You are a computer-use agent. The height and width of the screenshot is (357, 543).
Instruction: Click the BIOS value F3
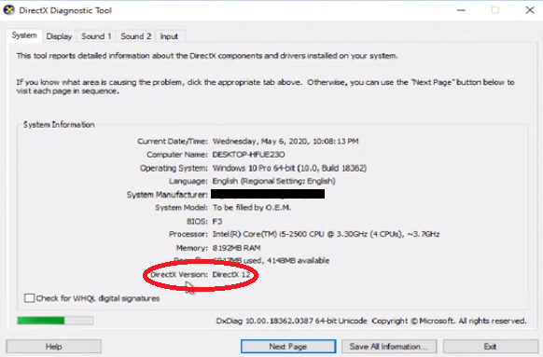pos(217,221)
